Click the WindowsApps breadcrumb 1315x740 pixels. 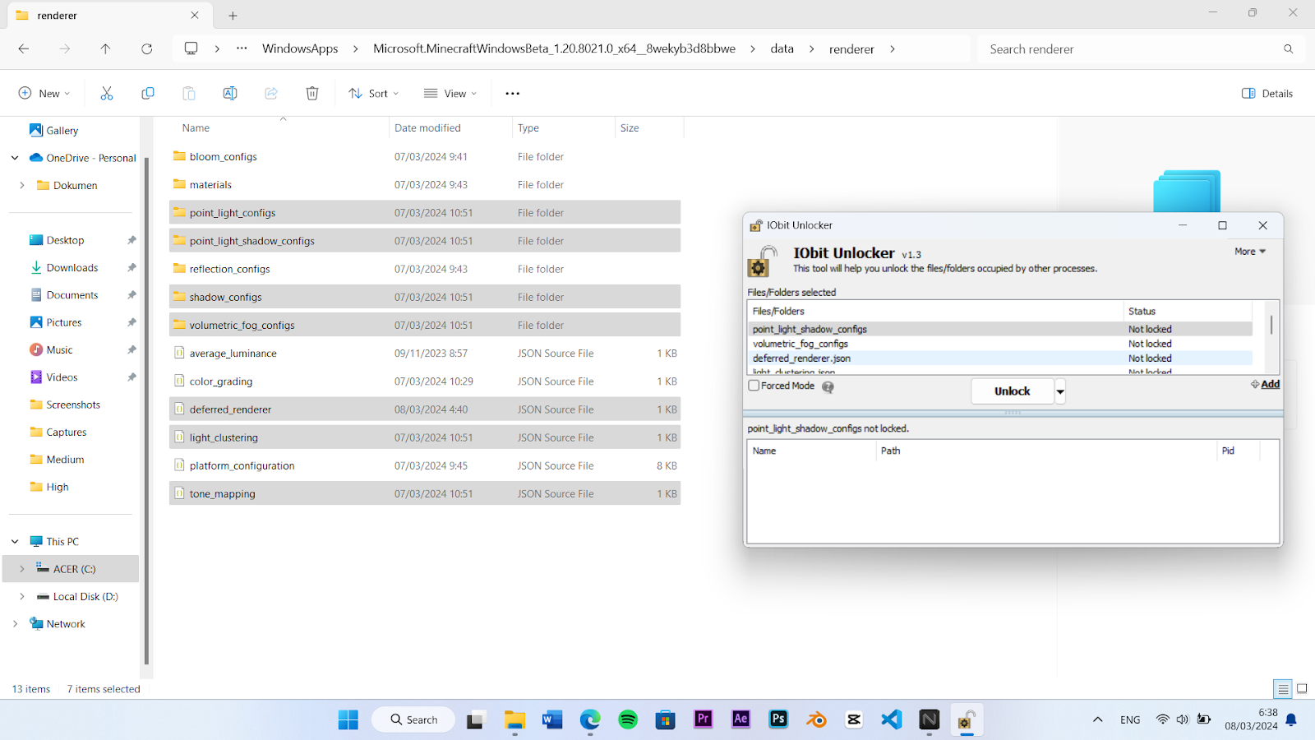pos(300,49)
